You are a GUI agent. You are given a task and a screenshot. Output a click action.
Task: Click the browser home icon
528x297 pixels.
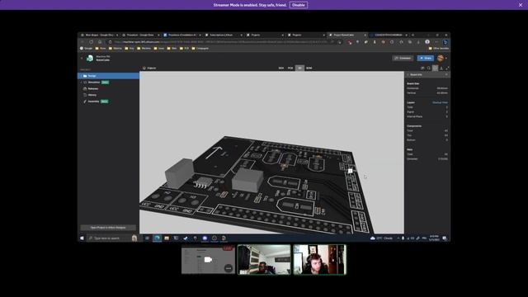coord(100,42)
